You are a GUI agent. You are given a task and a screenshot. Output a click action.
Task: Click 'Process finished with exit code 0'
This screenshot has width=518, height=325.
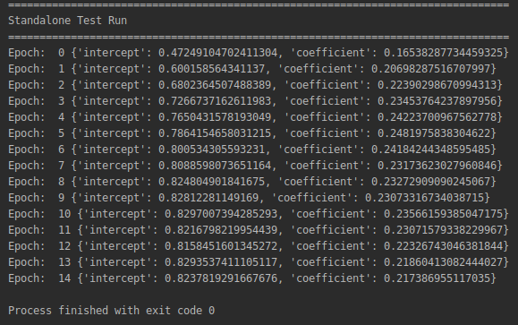(111, 311)
